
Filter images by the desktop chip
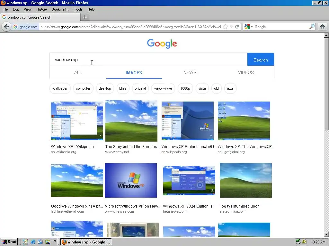click(x=105, y=88)
